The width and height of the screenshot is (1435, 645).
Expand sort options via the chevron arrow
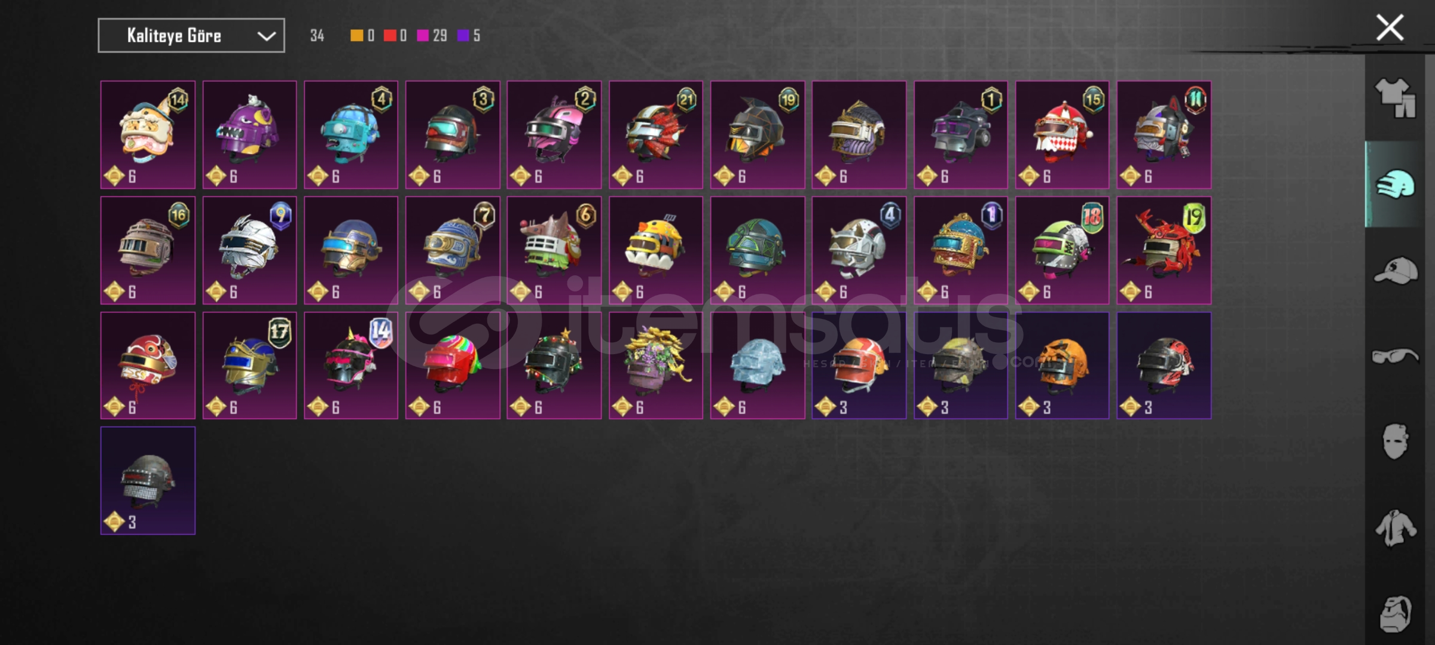pyautogui.click(x=266, y=36)
